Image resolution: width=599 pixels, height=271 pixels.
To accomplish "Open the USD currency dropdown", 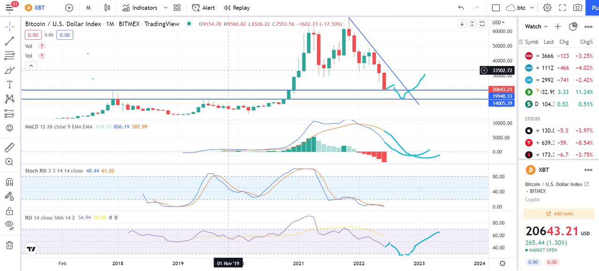I will 499,22.
